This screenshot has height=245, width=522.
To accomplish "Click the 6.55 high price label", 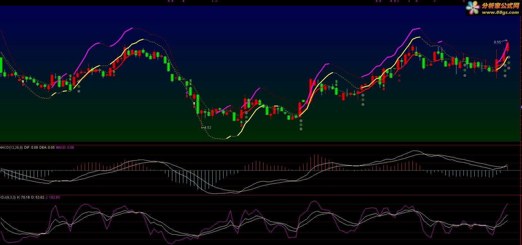I will coord(498,42).
